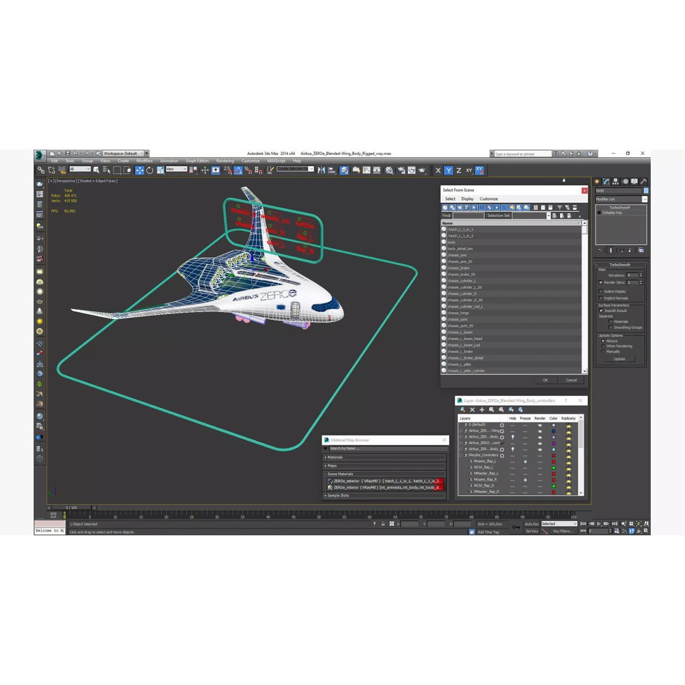Toggle the Angle Snap icon
The image size is (685, 685).
click(238, 171)
